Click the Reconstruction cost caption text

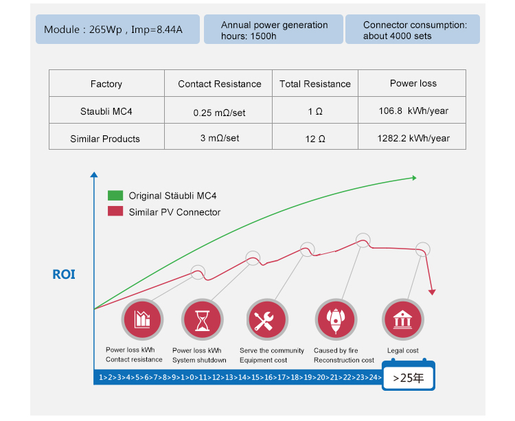click(x=344, y=360)
